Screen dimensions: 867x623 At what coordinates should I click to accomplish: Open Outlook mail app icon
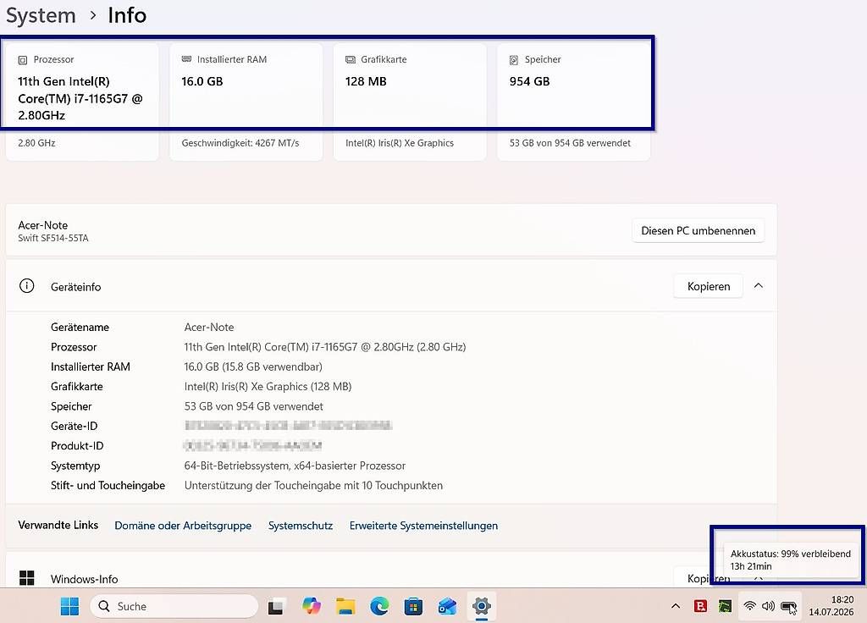[447, 606]
